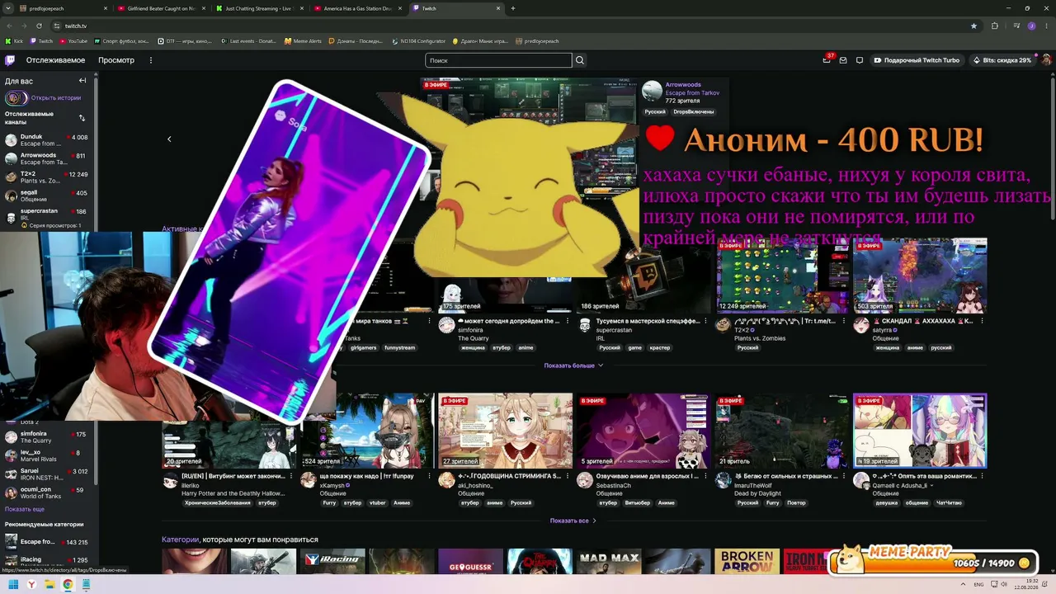Open the Windows Start menu
Viewport: 1056px width, 594px height.
click(x=14, y=585)
